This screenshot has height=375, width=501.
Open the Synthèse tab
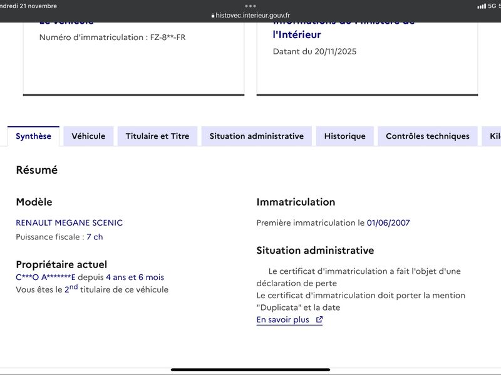point(33,136)
